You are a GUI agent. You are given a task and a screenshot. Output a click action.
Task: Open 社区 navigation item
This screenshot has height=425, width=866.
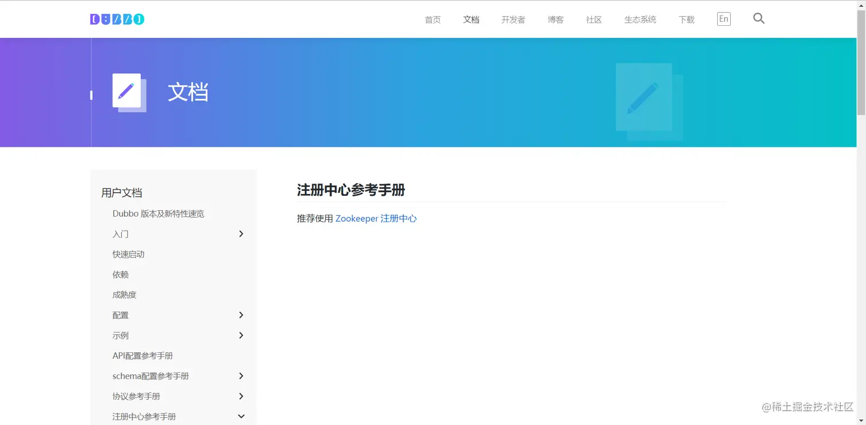[594, 19]
